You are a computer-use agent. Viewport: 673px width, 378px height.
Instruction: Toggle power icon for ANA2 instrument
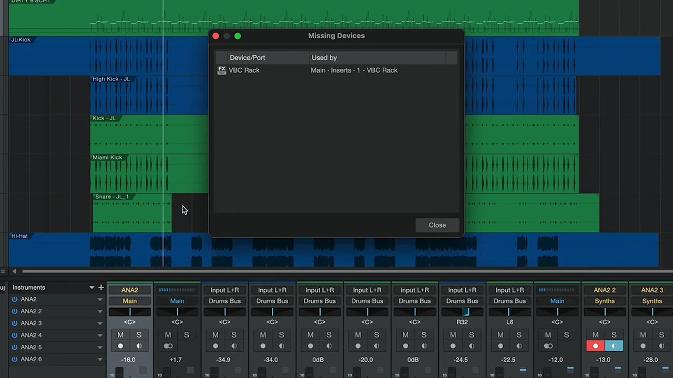pos(15,299)
